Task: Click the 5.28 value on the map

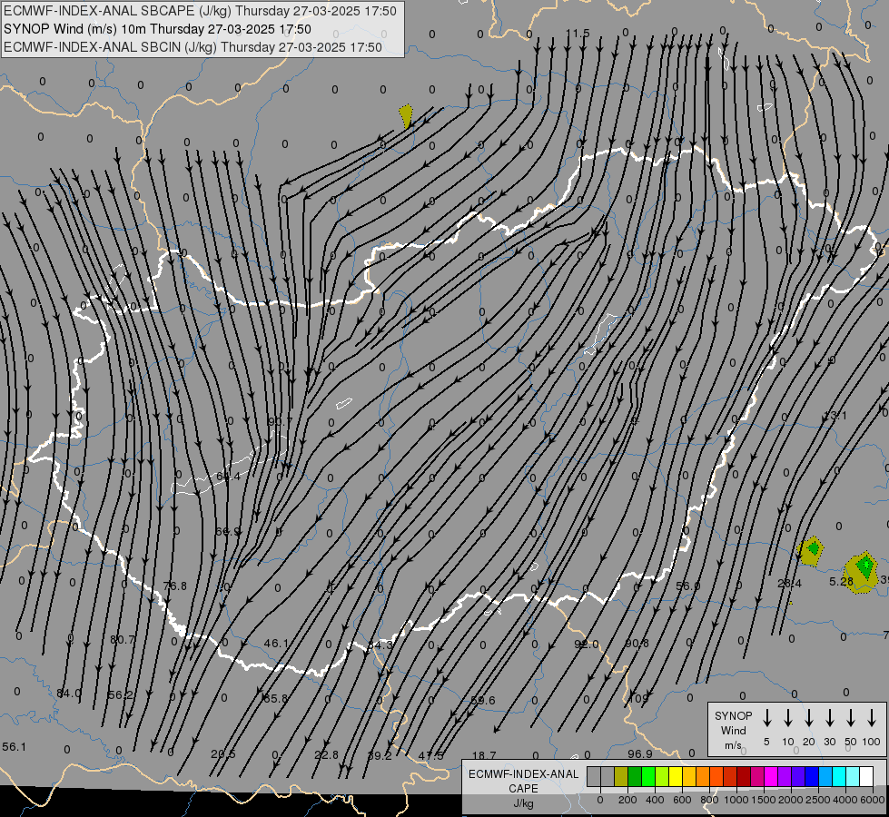Action: (x=842, y=581)
